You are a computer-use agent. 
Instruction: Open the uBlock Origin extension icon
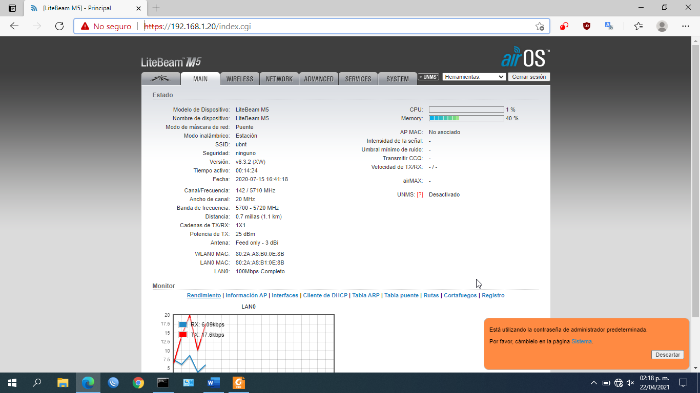(x=587, y=26)
